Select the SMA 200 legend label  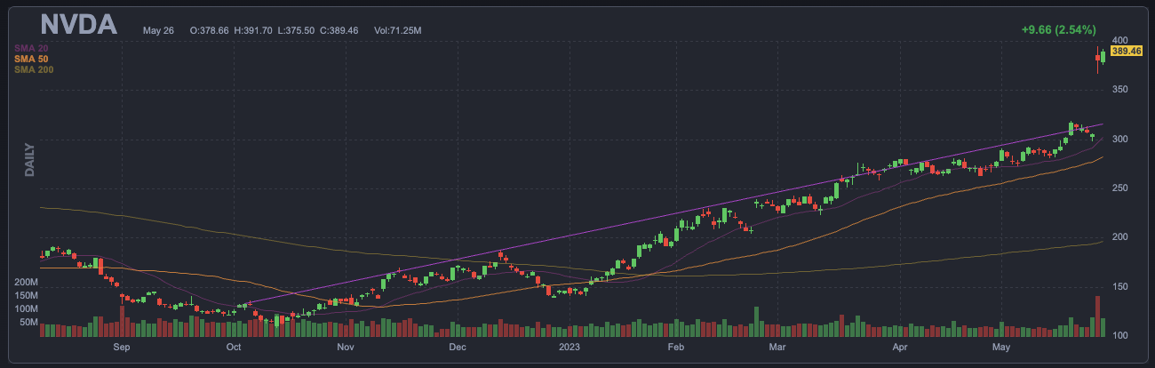[x=34, y=68]
